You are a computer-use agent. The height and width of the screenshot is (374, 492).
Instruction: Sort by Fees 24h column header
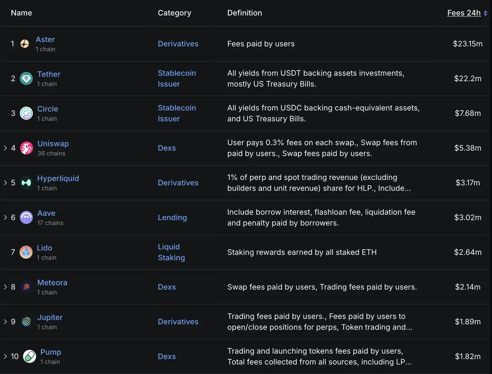(464, 13)
